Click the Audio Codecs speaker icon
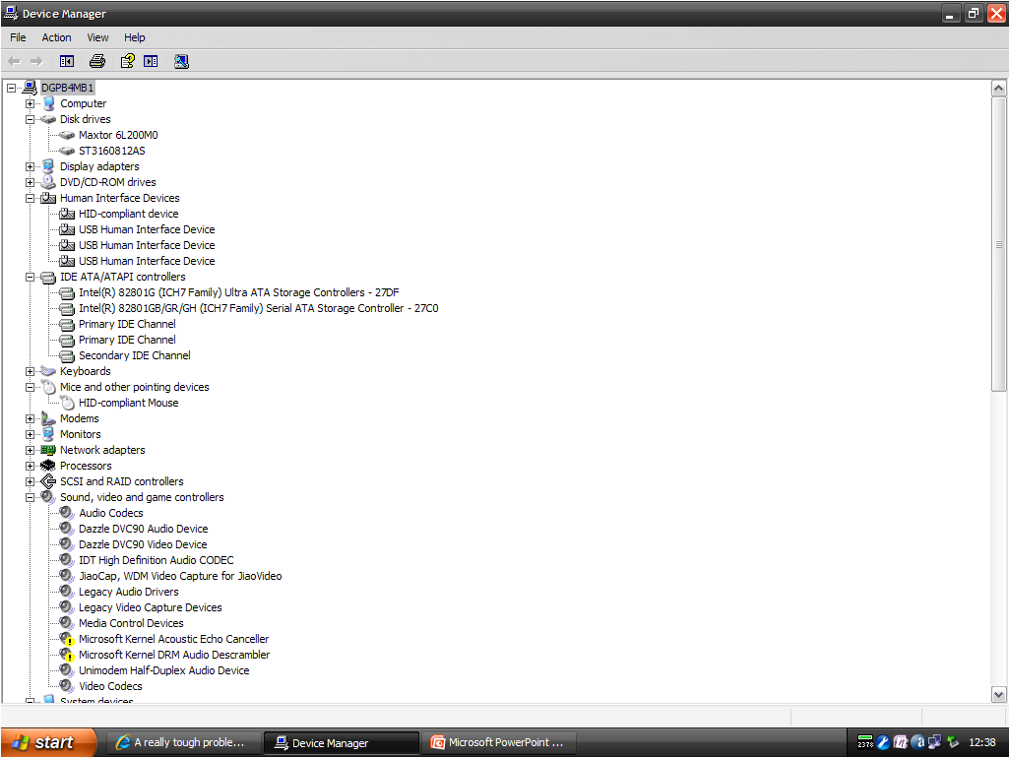1010x758 pixels. pos(67,513)
